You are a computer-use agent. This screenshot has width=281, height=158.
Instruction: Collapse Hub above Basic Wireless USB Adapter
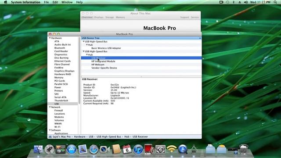pos(87,45)
